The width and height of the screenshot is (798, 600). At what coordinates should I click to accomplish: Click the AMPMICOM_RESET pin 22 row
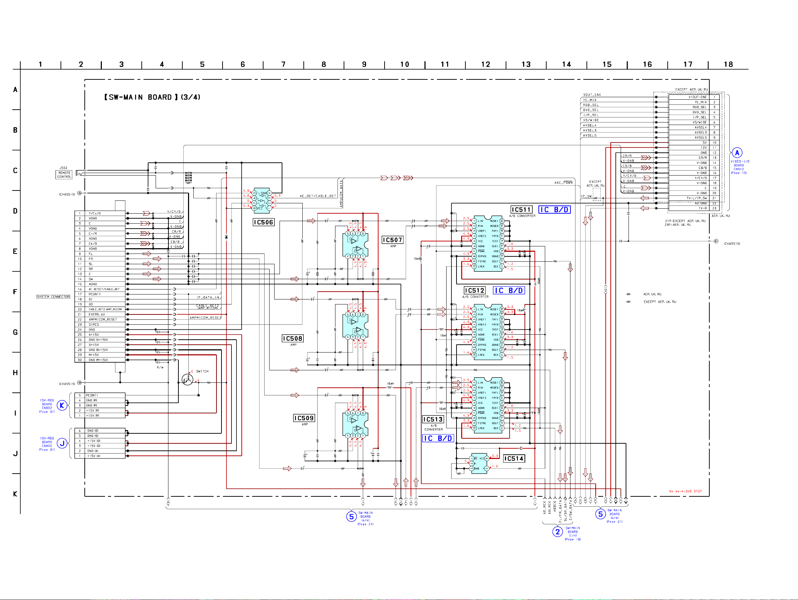click(100, 320)
